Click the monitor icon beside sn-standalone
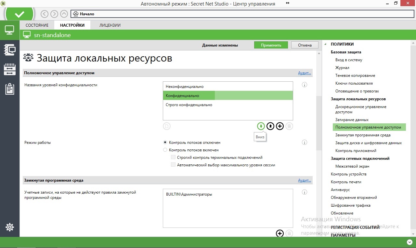The width and height of the screenshot is (416, 248). coord(27,35)
